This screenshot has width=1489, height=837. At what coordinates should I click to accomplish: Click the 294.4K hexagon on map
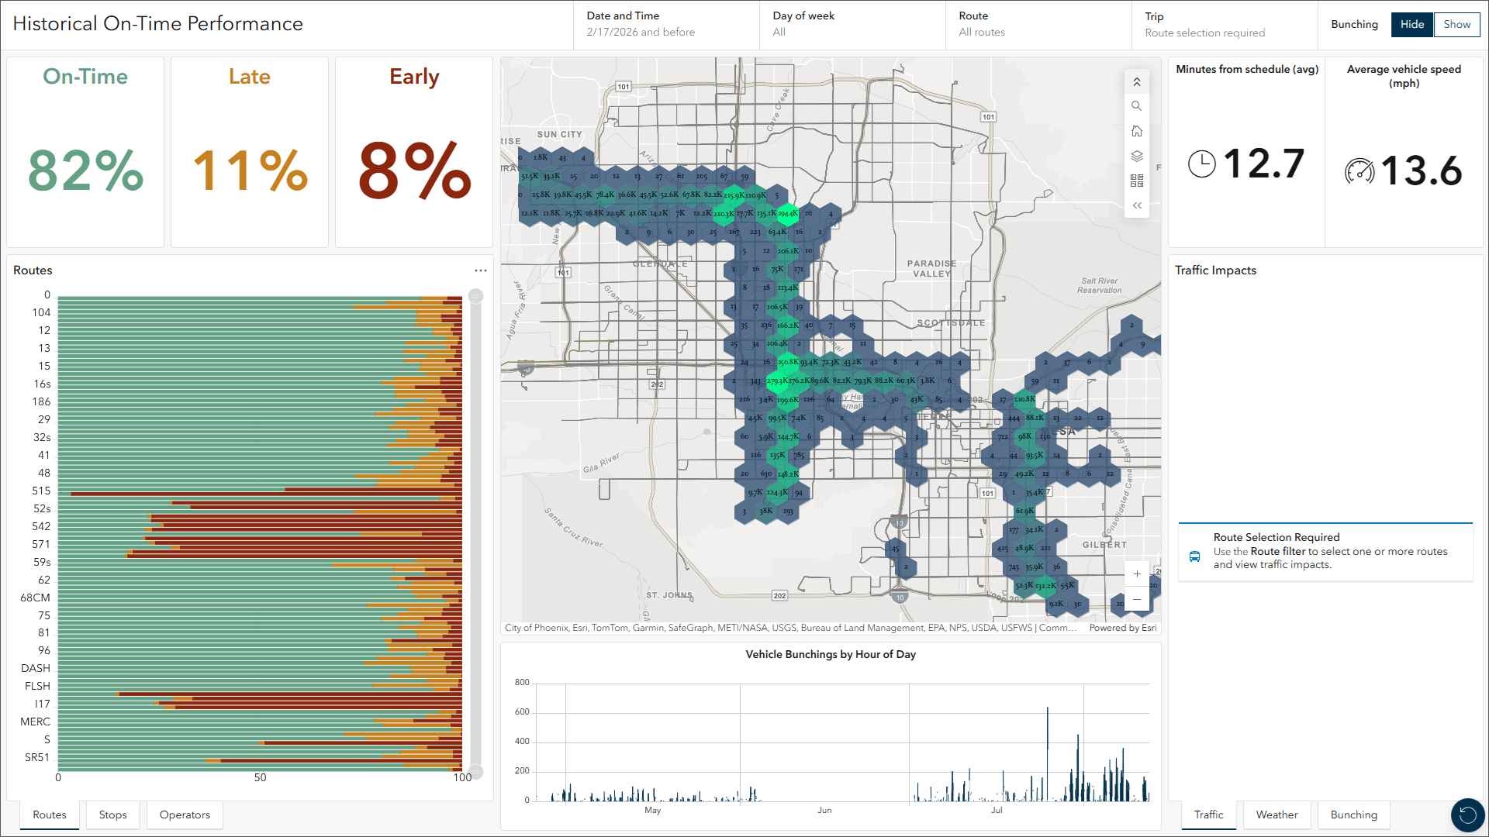[x=788, y=213]
